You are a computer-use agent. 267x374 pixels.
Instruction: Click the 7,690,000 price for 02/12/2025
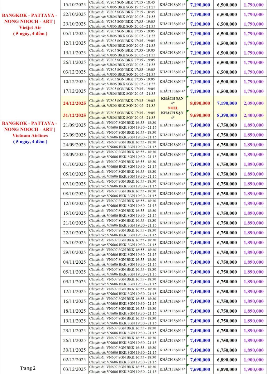[200, 360]
